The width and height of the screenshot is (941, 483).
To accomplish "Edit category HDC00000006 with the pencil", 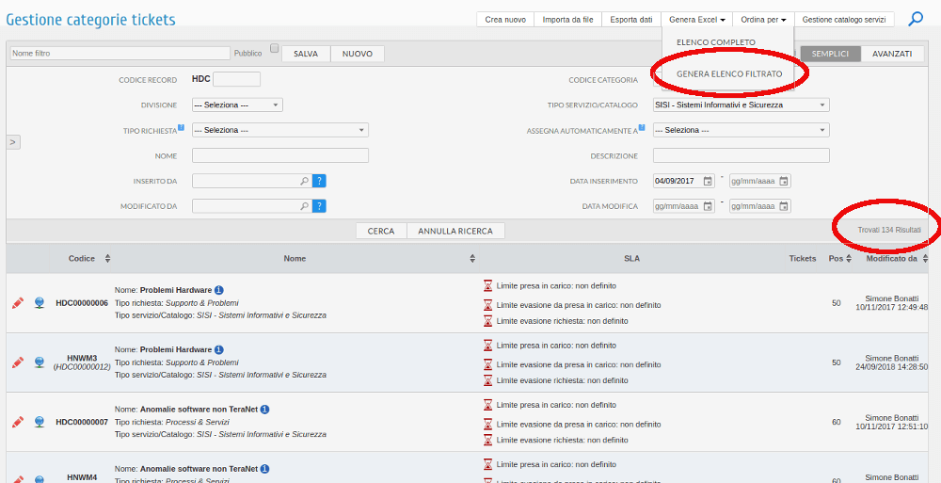I will (x=18, y=303).
